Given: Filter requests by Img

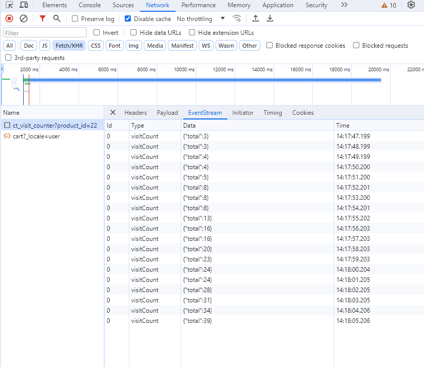Looking at the screenshot, I should click(133, 46).
